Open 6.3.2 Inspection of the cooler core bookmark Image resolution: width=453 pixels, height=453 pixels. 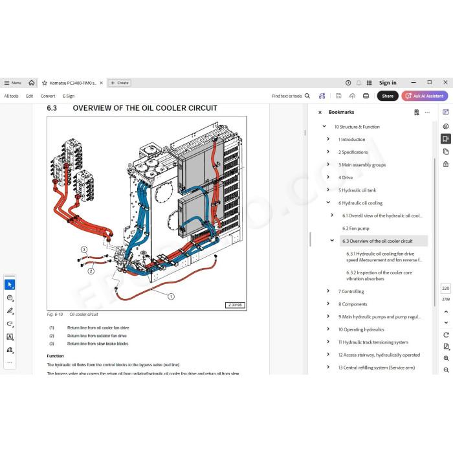[x=379, y=276]
